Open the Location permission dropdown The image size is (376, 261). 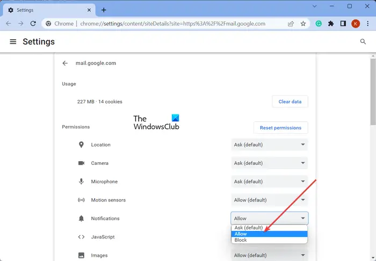(x=269, y=145)
